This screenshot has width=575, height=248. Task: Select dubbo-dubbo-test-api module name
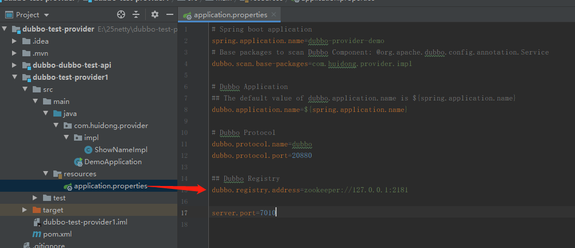click(72, 65)
